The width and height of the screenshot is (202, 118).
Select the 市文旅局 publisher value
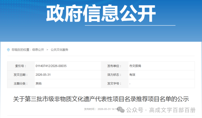(x=135, y=66)
